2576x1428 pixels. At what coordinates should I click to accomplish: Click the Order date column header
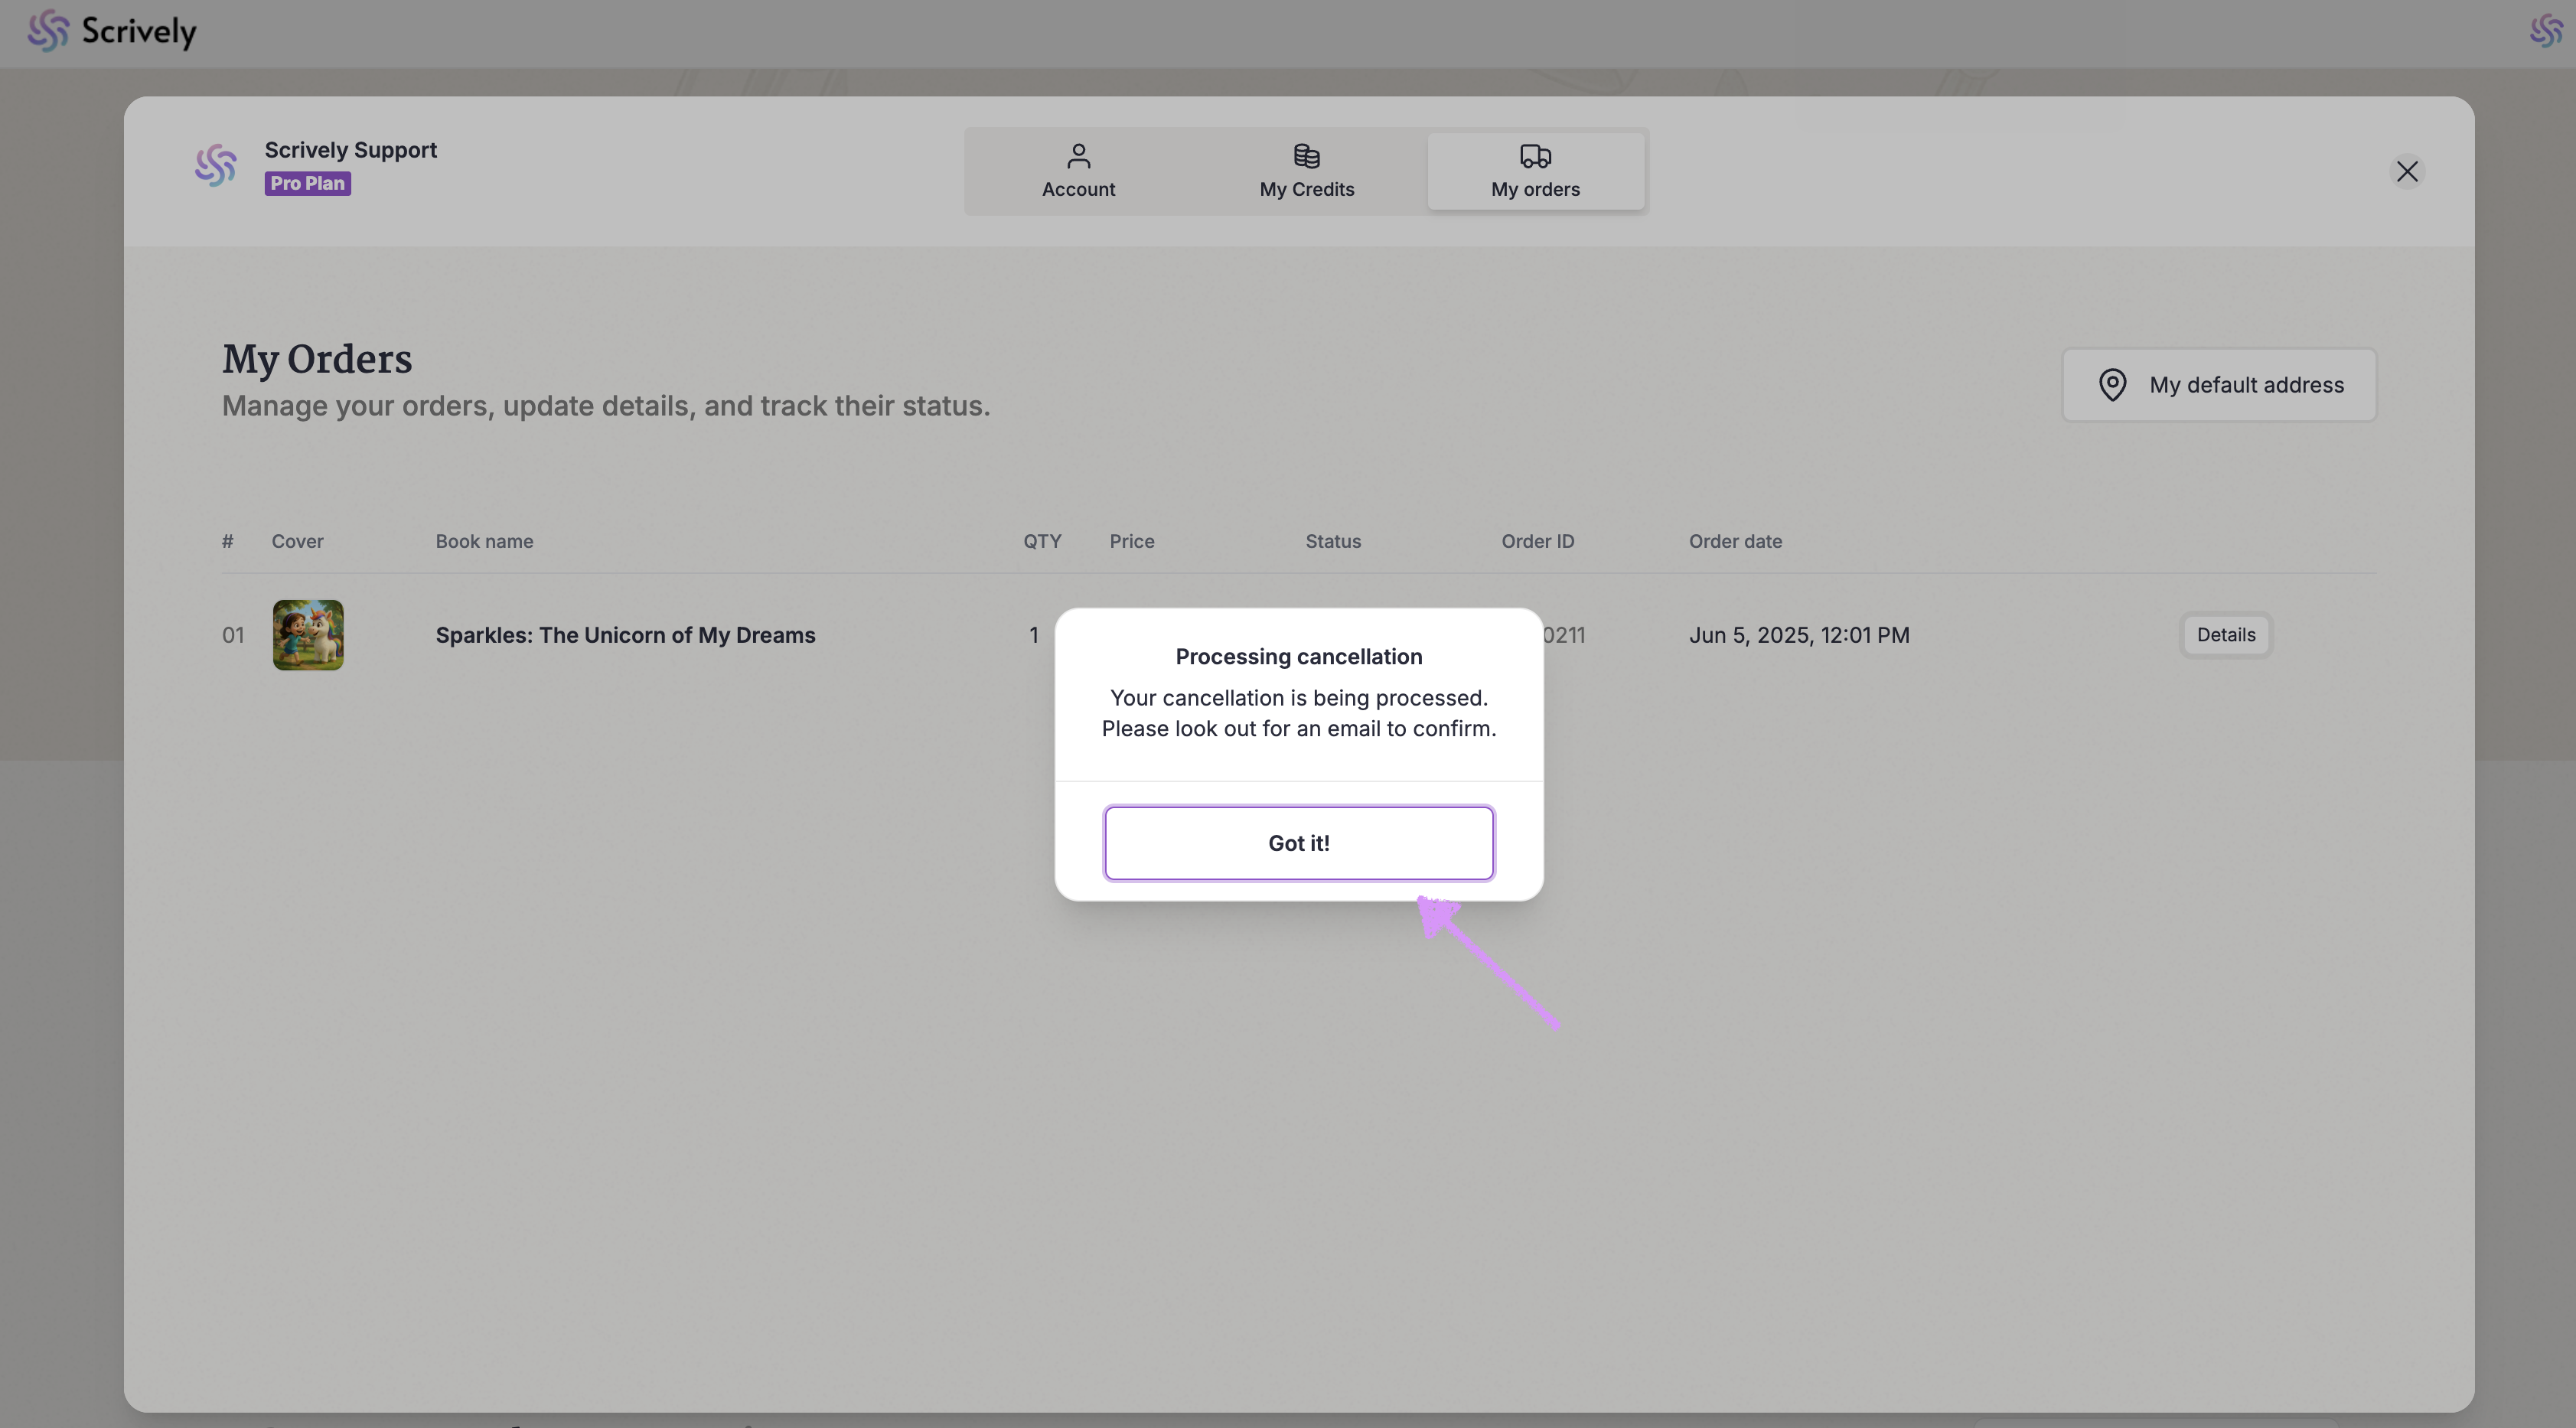click(x=1735, y=541)
